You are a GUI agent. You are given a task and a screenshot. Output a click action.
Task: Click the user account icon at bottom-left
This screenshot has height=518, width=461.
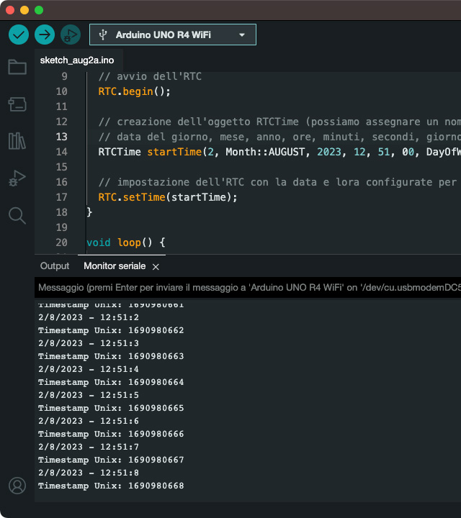[x=17, y=486]
